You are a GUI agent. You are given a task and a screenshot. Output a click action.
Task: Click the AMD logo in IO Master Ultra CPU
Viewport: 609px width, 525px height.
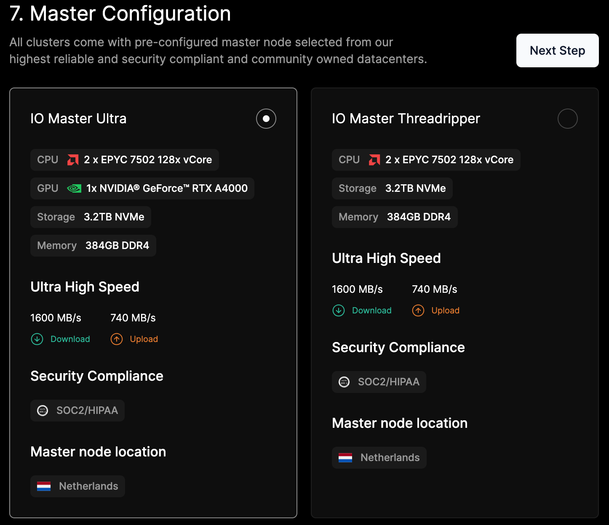tap(73, 160)
